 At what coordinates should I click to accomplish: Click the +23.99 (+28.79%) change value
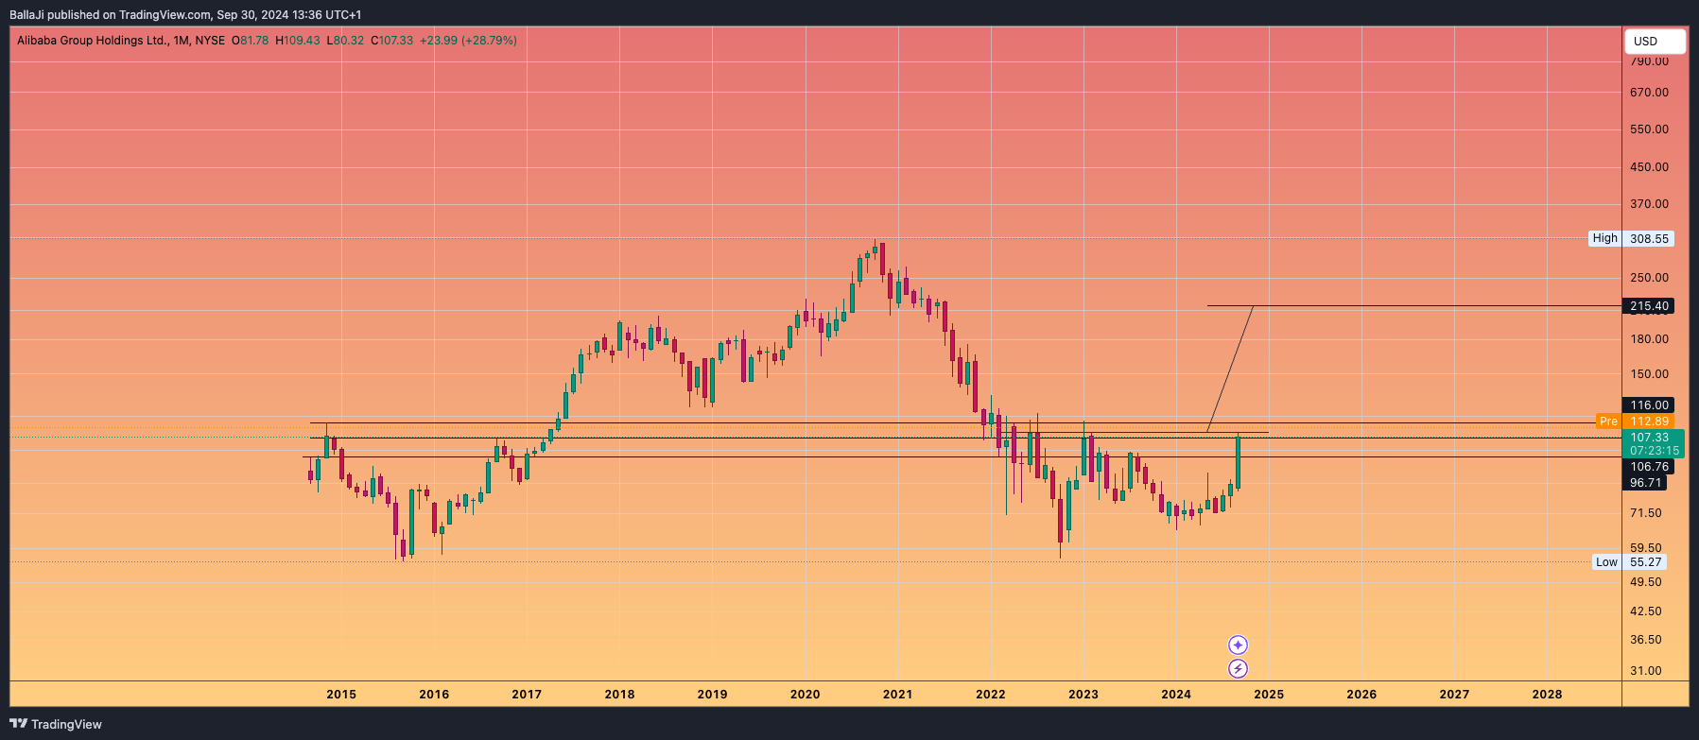(x=468, y=41)
